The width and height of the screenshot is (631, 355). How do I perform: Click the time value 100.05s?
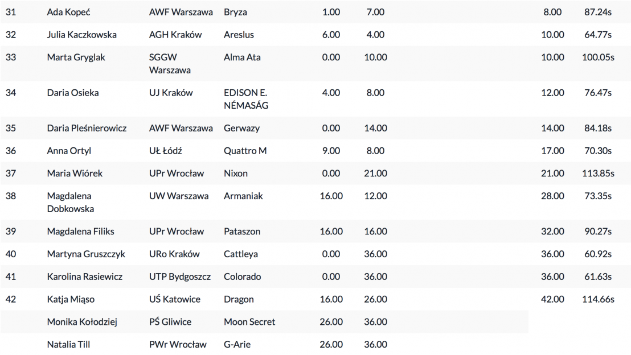[x=598, y=57]
